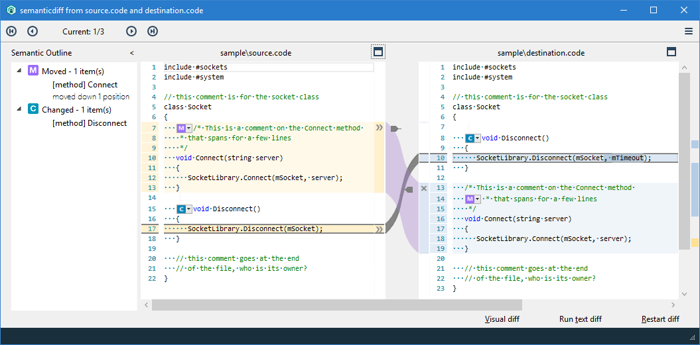The image size is (700, 345).
Task: Click the X discard mark at destination line 13
Action: click(424, 189)
